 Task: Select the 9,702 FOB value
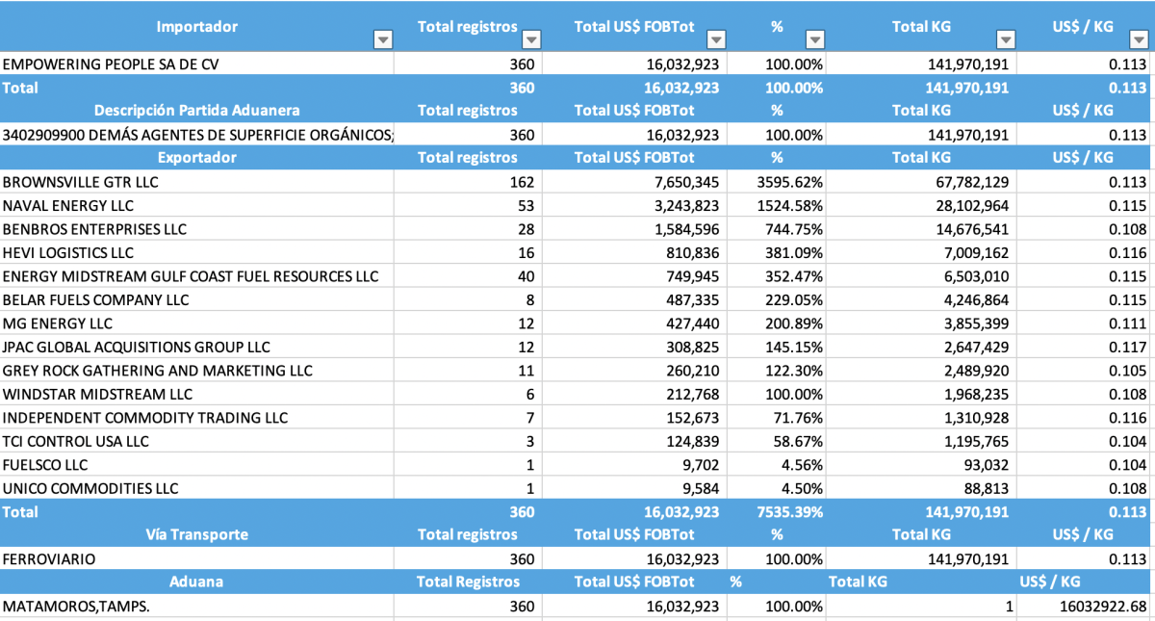pos(636,465)
